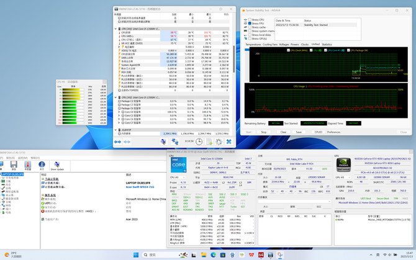
Task: Click the sensor window vertical scrollbar
Action: [x=233, y=59]
